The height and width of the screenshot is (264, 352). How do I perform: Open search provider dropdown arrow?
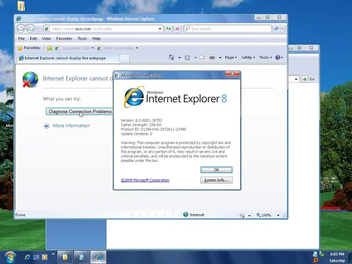283,29
